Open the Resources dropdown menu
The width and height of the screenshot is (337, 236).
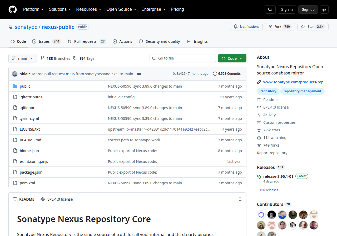pyautogui.click(x=89, y=9)
